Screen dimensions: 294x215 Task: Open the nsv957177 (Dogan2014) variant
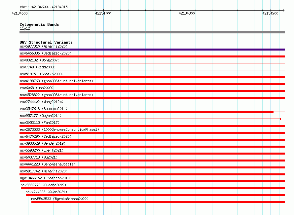click(41, 116)
